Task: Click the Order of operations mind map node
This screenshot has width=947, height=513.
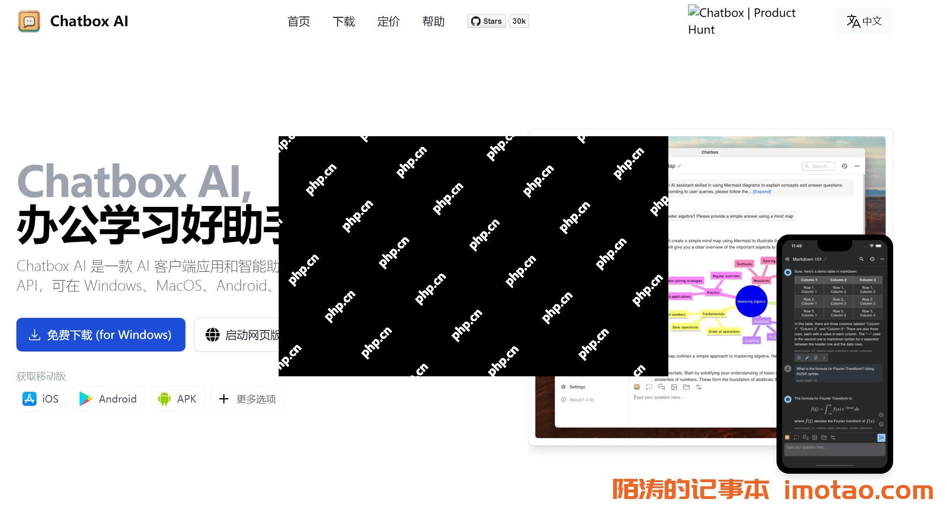Action: (724, 331)
